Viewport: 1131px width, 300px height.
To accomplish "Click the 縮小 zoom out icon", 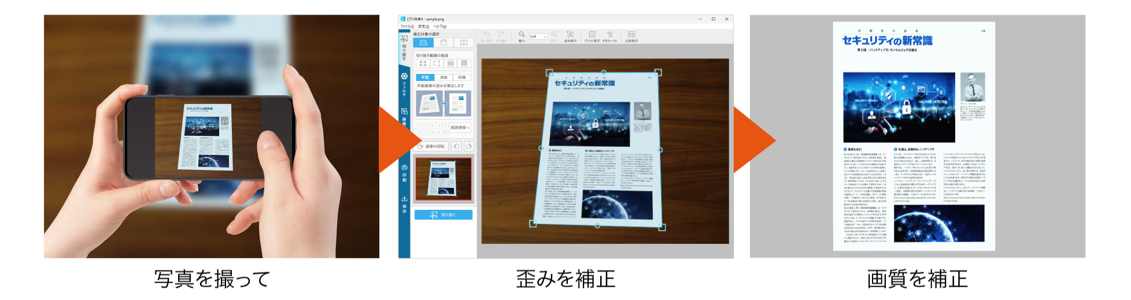I will pos(522,36).
